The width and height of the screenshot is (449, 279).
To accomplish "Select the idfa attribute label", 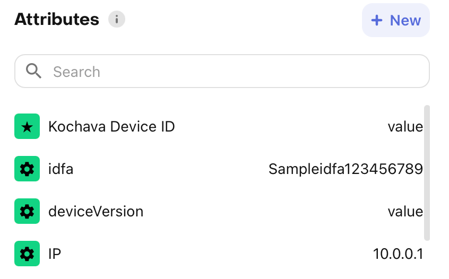I will (61, 169).
